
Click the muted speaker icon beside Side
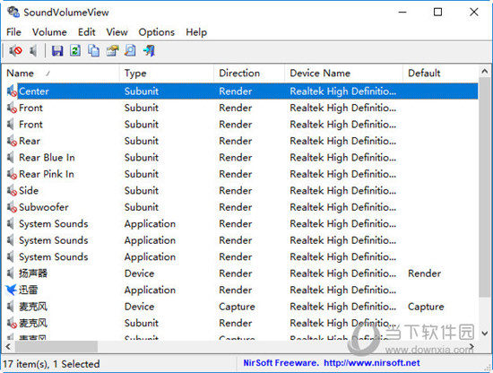coord(12,191)
